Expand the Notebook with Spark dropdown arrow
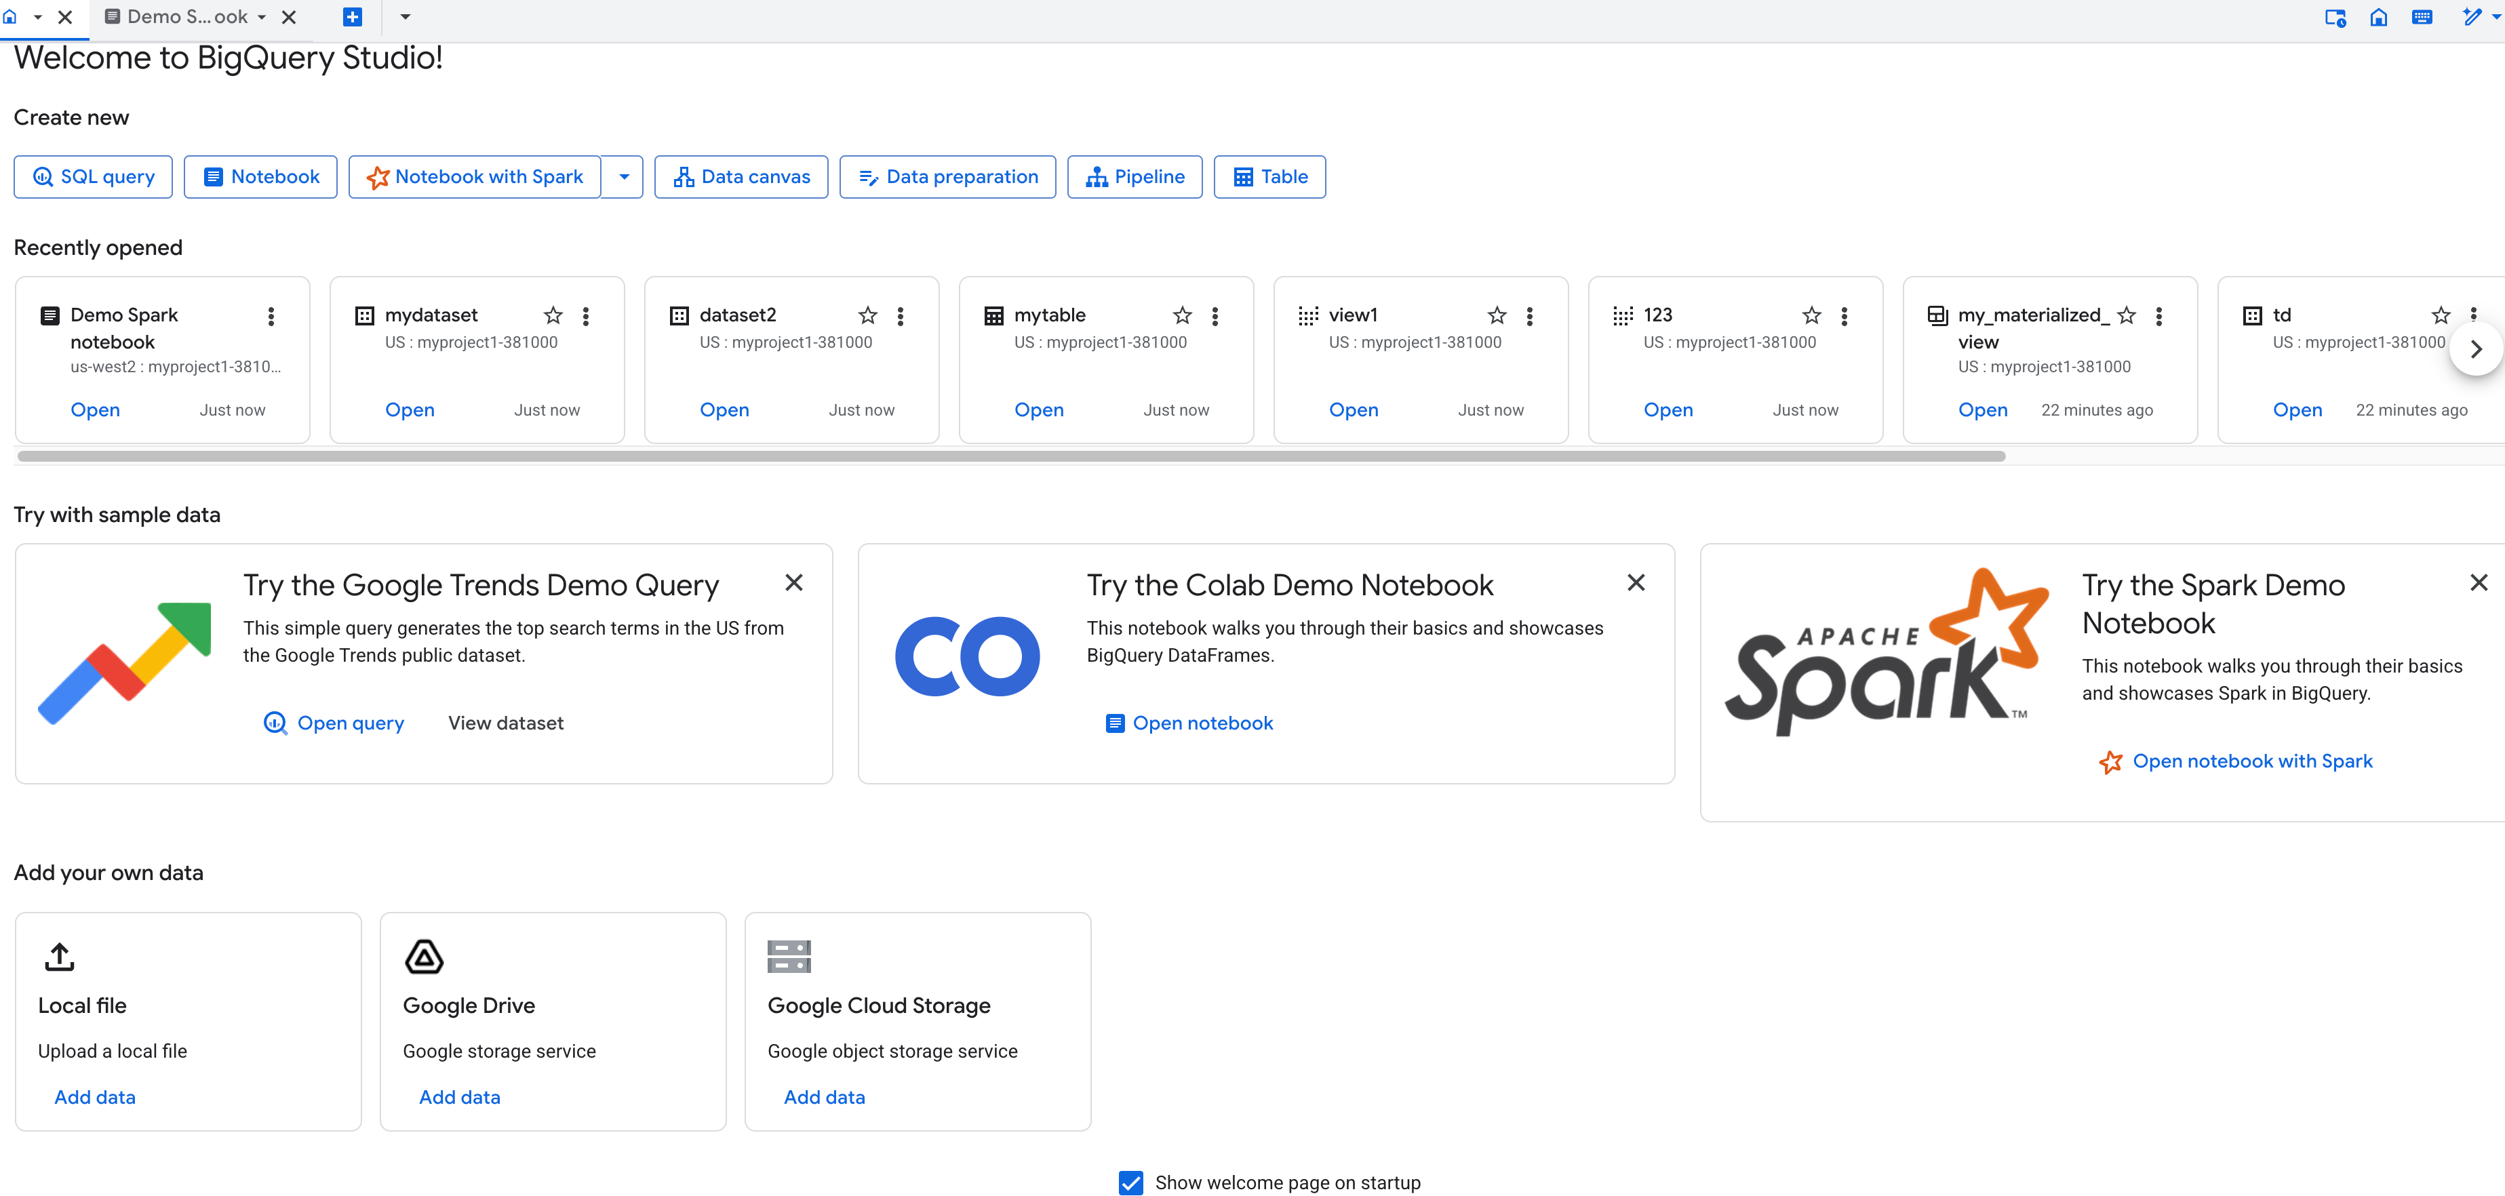2505x1196 pixels. pos(623,176)
